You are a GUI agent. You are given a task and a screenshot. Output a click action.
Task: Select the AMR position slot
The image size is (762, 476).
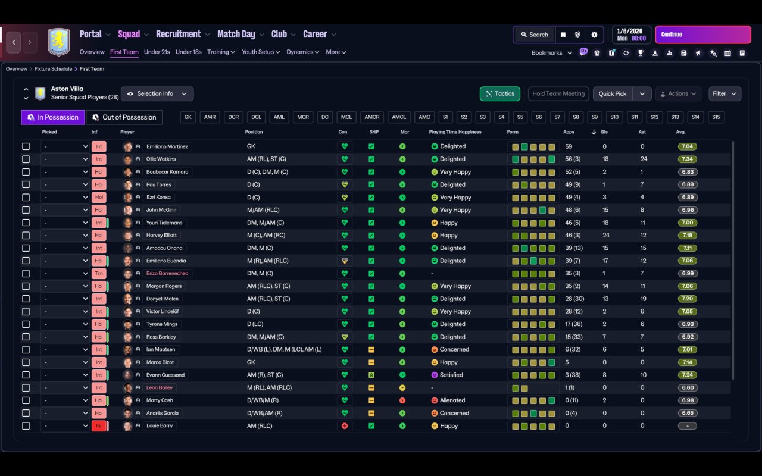(x=210, y=117)
